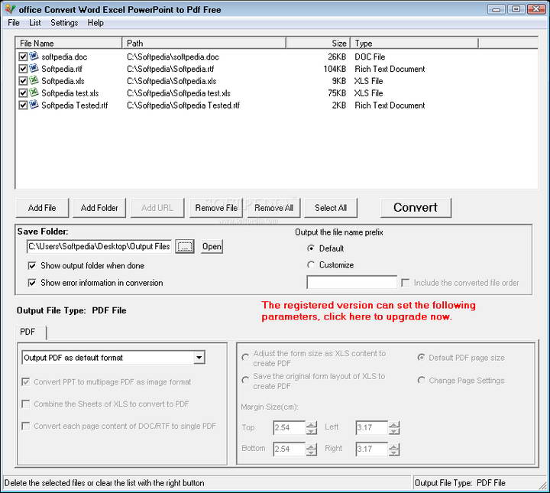Uncheck the softpedia.doc file checkbox

pyautogui.click(x=23, y=57)
